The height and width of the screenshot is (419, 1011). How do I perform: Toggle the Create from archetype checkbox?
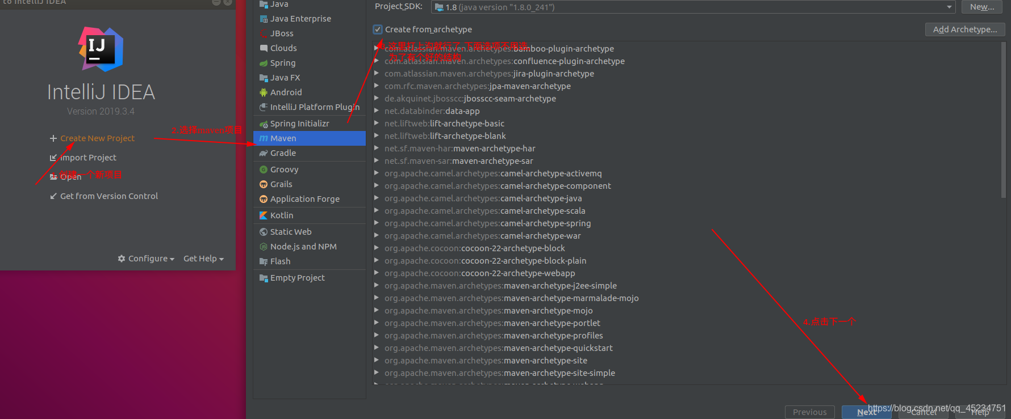(378, 29)
